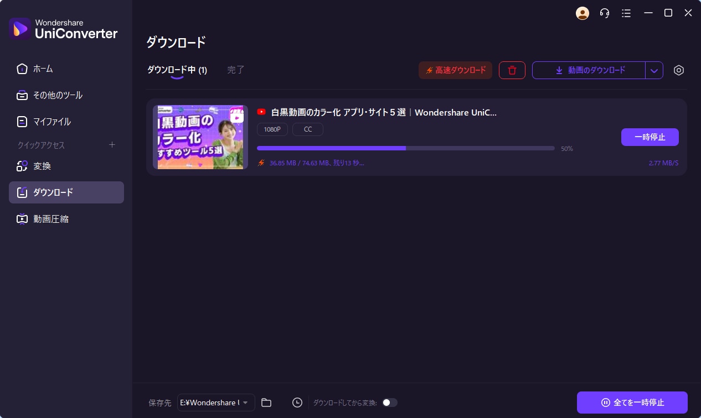Minimize the UniConverter window

tap(647, 13)
